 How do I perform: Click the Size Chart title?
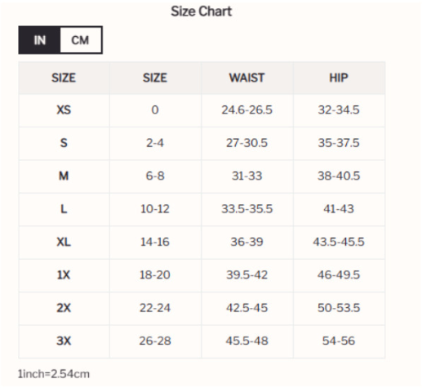pyautogui.click(x=201, y=11)
